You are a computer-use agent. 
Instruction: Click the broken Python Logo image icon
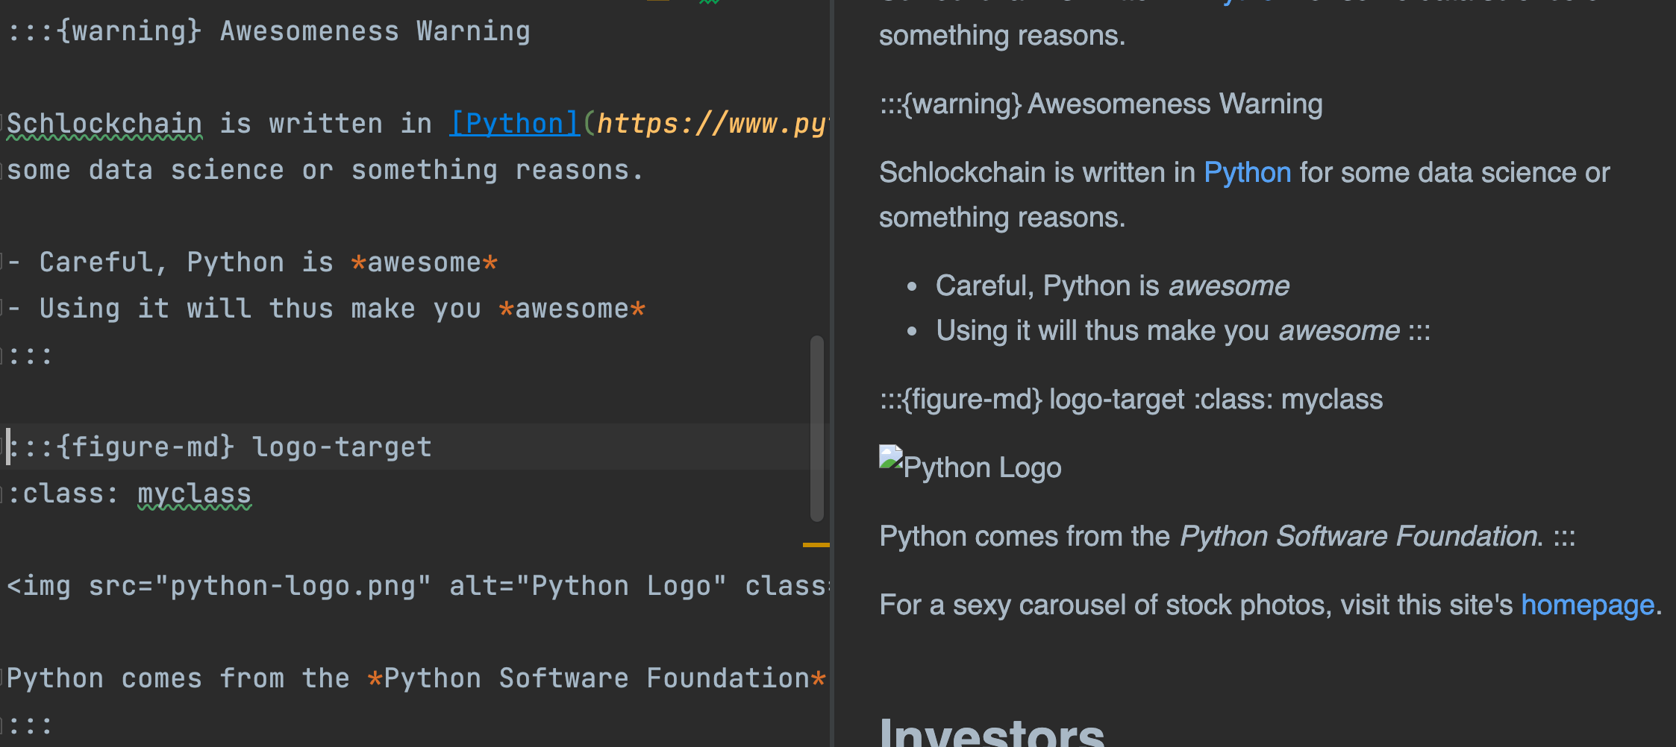[x=891, y=457]
